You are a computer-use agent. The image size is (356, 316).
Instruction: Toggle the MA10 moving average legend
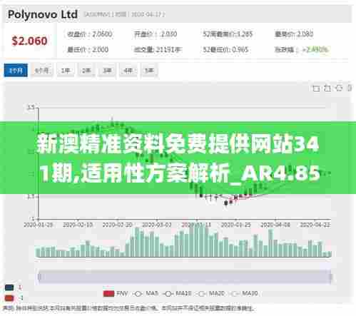tap(177, 294)
